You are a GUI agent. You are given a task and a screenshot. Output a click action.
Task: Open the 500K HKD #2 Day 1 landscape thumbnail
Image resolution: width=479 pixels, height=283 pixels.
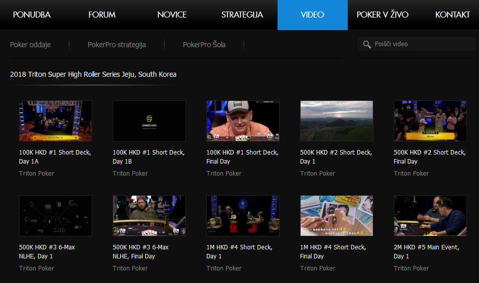pyautogui.click(x=336, y=120)
